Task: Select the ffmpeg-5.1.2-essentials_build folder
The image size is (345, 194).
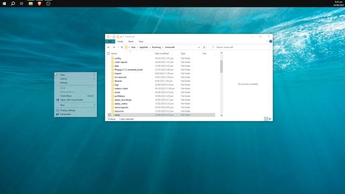Action: pos(128,70)
